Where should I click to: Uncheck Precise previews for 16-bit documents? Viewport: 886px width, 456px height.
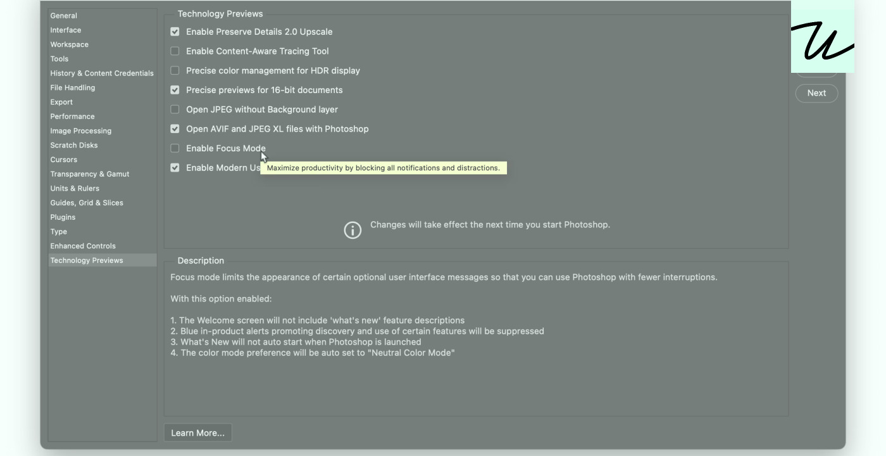pos(175,90)
